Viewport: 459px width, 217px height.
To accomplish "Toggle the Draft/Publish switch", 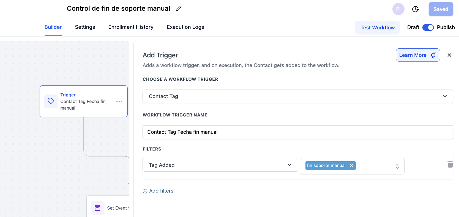I will [428, 27].
